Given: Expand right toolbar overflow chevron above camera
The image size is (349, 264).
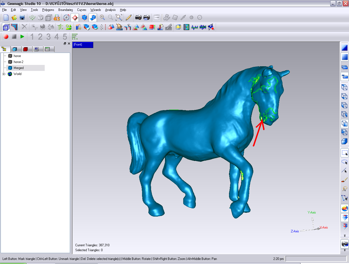Looking at the screenshot, I should tap(345, 235).
